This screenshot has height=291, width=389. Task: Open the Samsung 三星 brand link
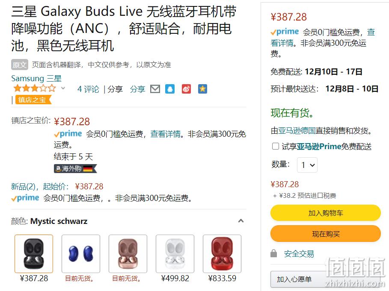point(36,78)
